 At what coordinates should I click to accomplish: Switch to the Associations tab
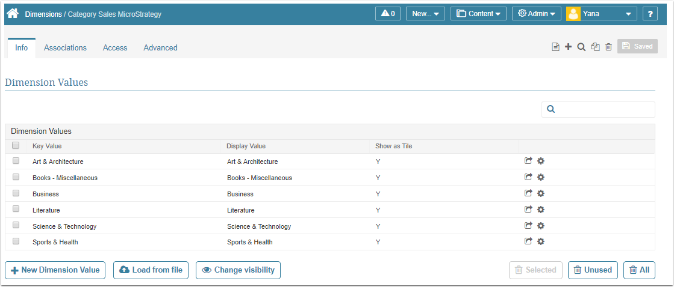coord(65,47)
